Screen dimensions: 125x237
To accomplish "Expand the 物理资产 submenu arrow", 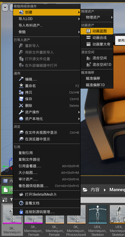I will (x=112, y=17).
